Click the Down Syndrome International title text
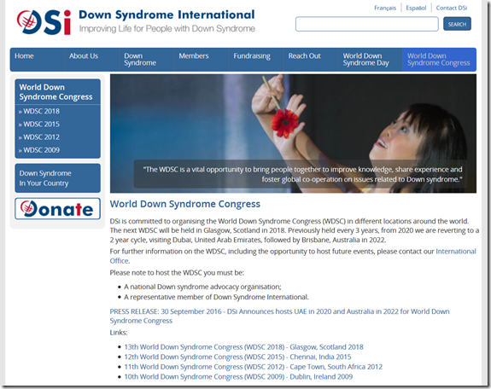The width and height of the screenshot is (491, 389). click(167, 15)
